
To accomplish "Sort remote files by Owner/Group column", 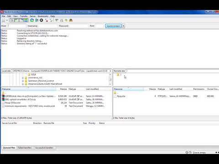I will [x=213, y=89].
